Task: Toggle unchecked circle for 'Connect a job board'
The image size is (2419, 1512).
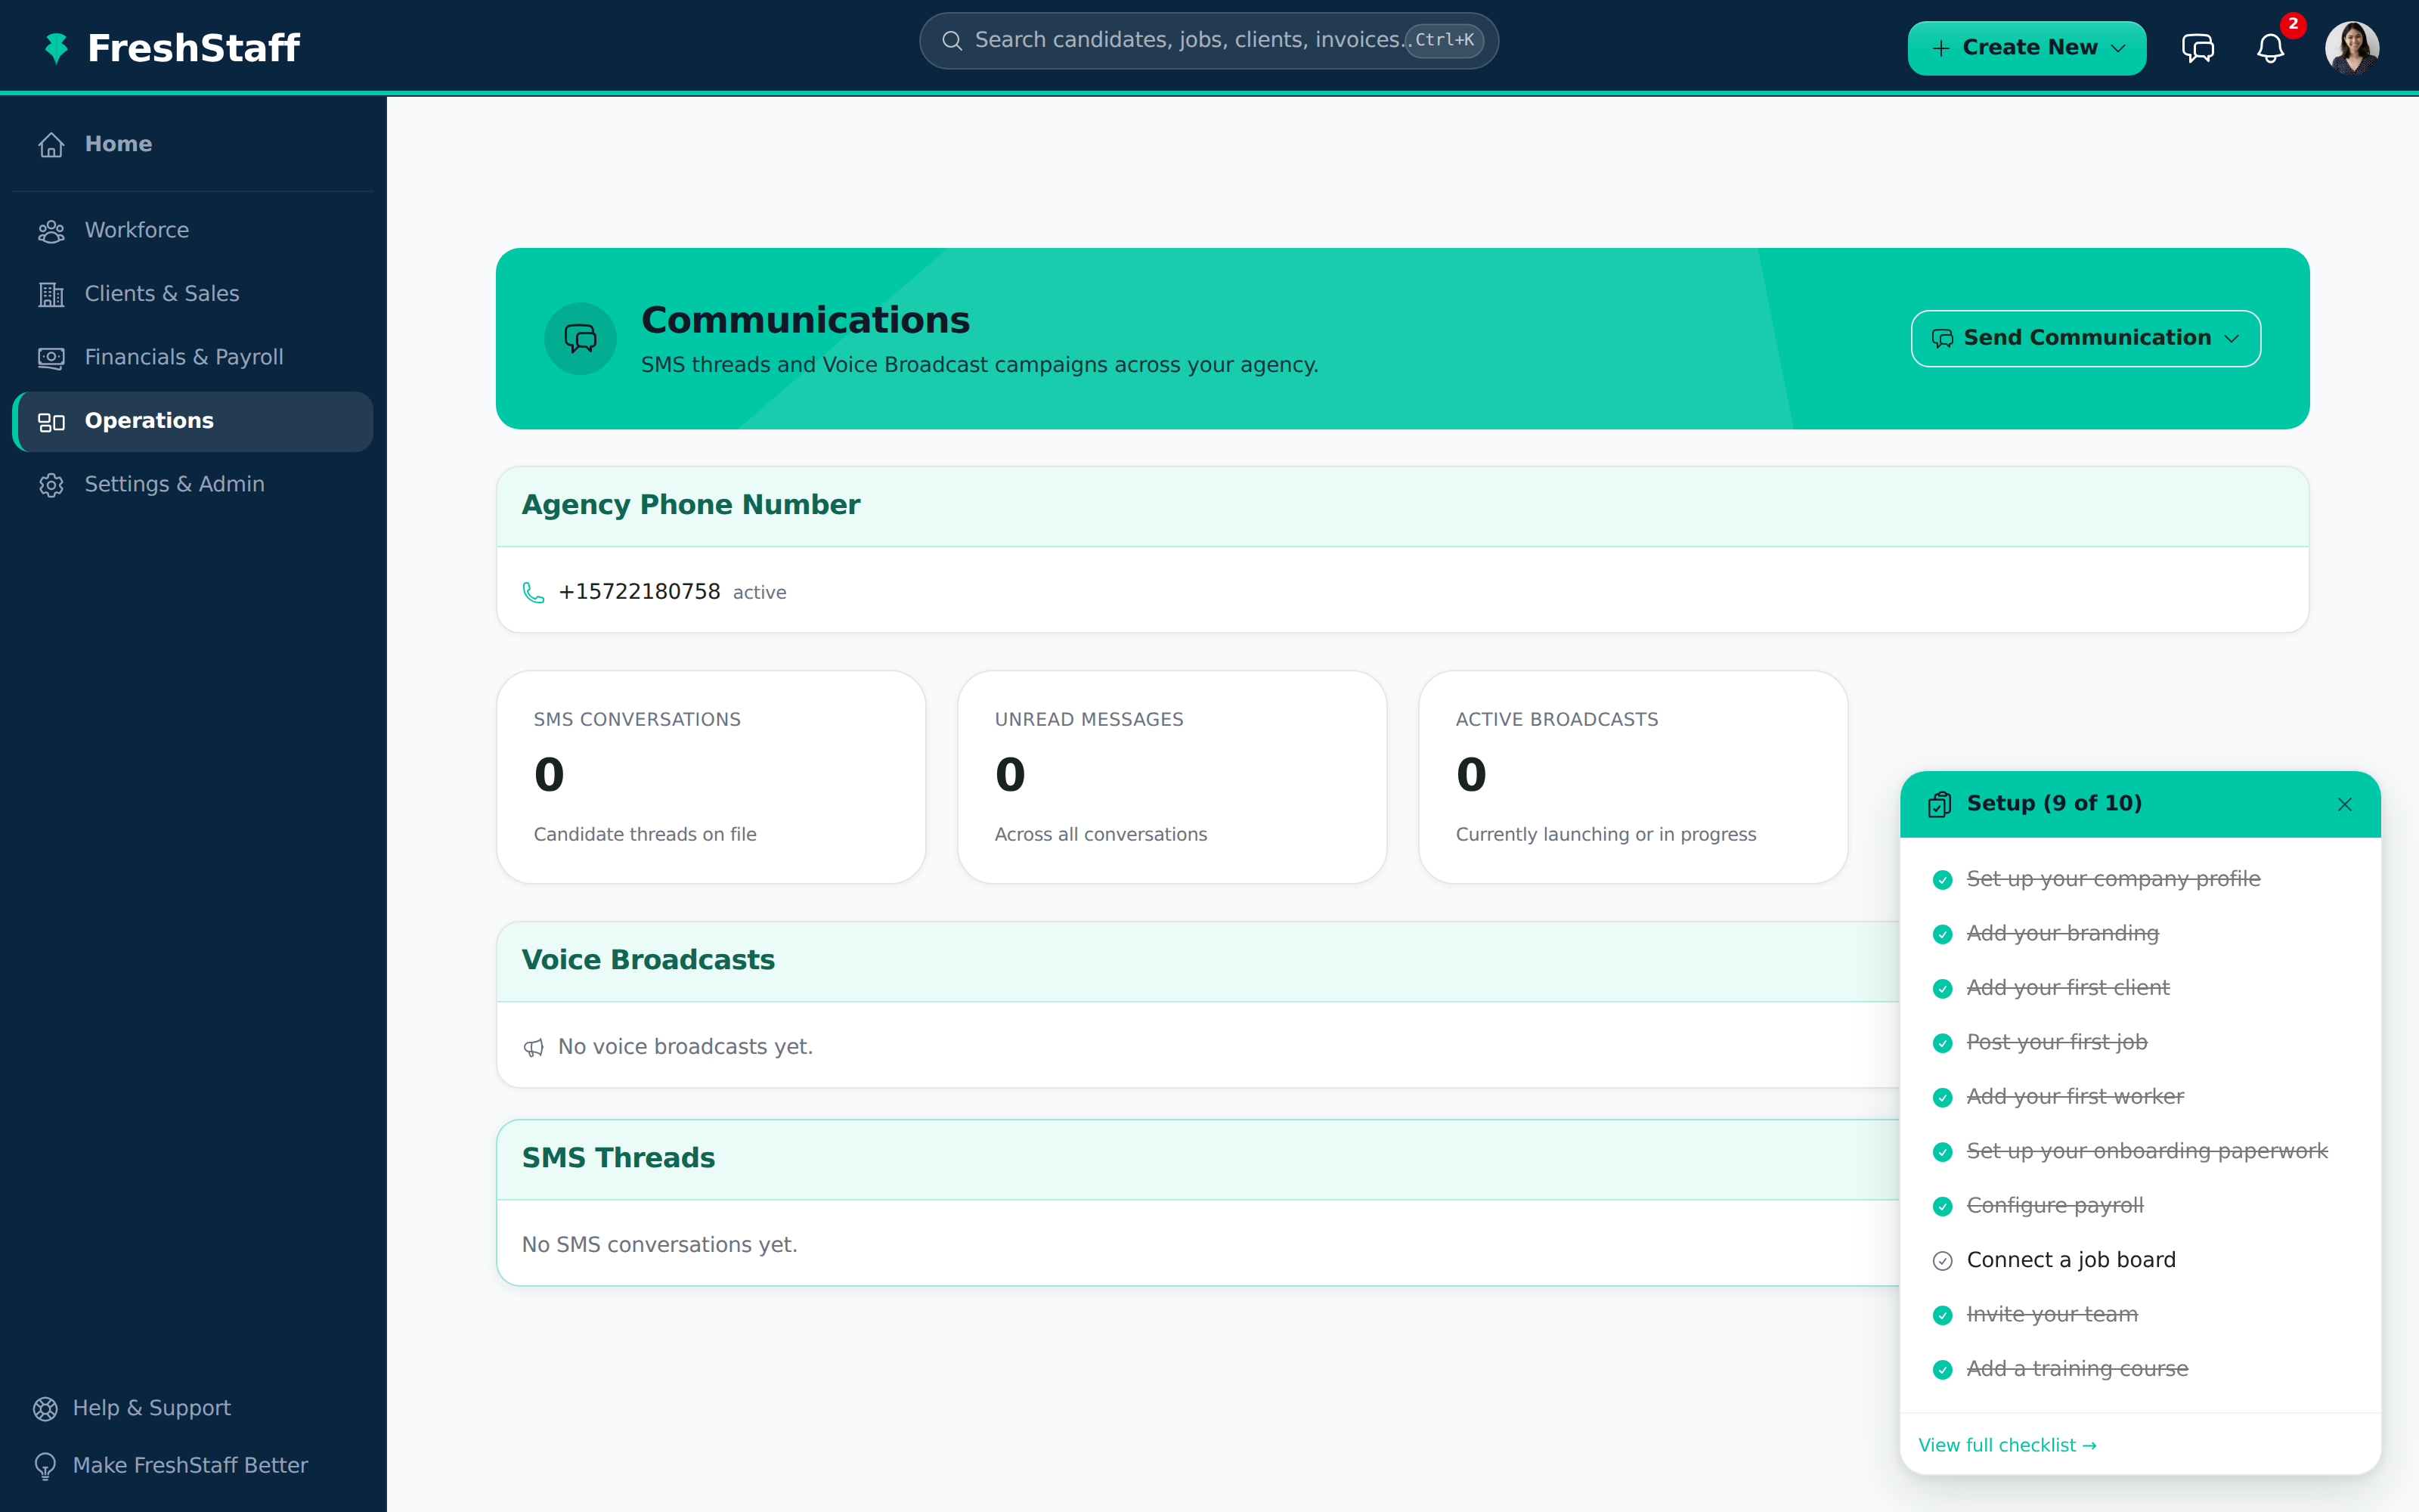Action: (x=1942, y=1261)
